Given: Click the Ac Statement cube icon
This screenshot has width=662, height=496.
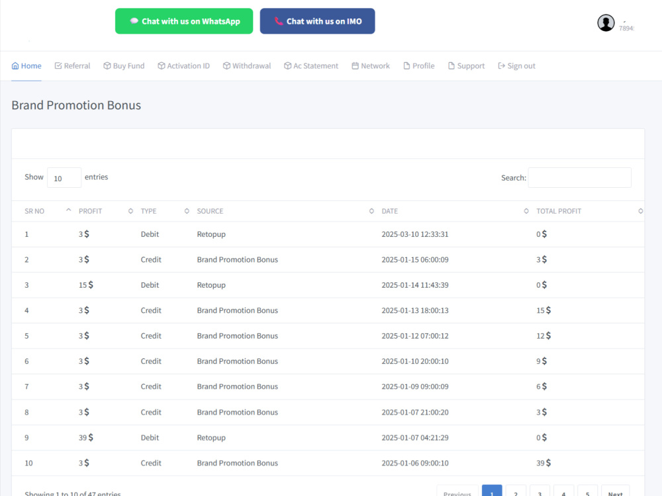Looking at the screenshot, I should 287,65.
